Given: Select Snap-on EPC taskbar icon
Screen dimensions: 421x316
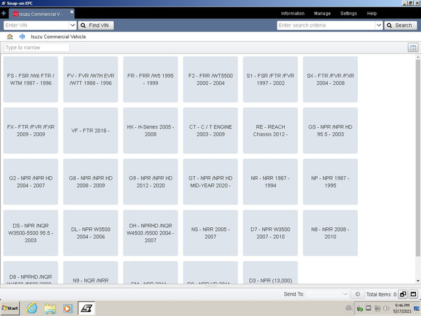Looking at the screenshot, I should (86, 308).
